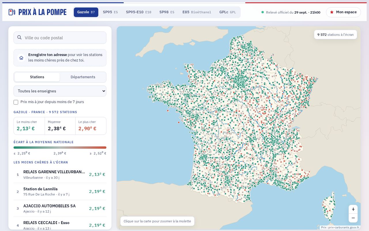Click the red star icon in Mon espace
Viewport: 369px width, 231px height.
click(x=332, y=12)
